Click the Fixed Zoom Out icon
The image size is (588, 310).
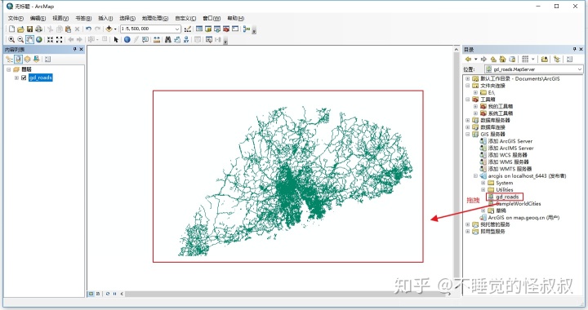coord(60,39)
